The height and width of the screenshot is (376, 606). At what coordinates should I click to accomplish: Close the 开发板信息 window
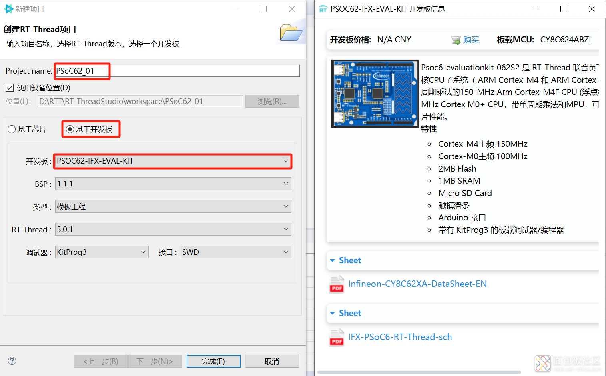pyautogui.click(x=592, y=9)
